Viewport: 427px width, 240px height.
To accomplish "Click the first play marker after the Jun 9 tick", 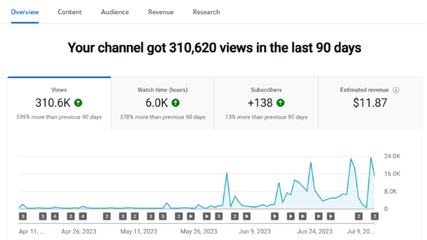I will pos(275,216).
